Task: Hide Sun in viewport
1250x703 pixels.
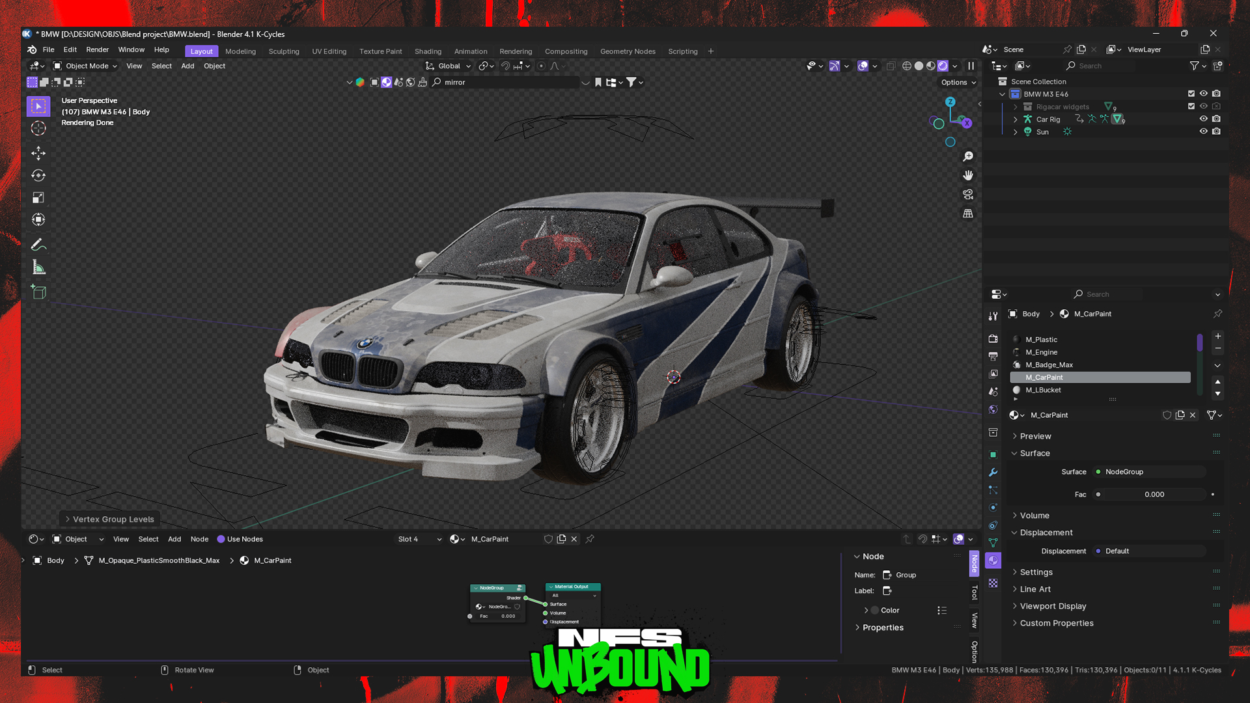Action: pyautogui.click(x=1204, y=131)
